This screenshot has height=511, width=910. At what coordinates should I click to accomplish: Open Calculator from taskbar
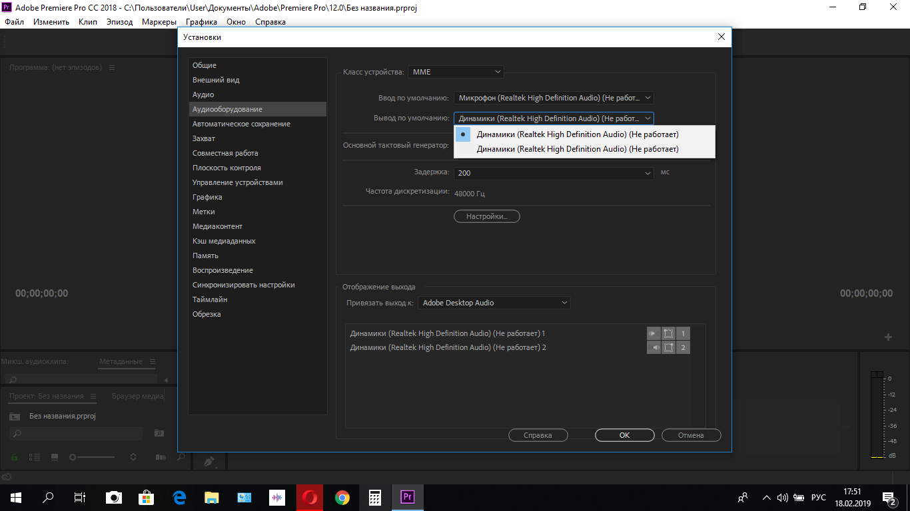[375, 497]
